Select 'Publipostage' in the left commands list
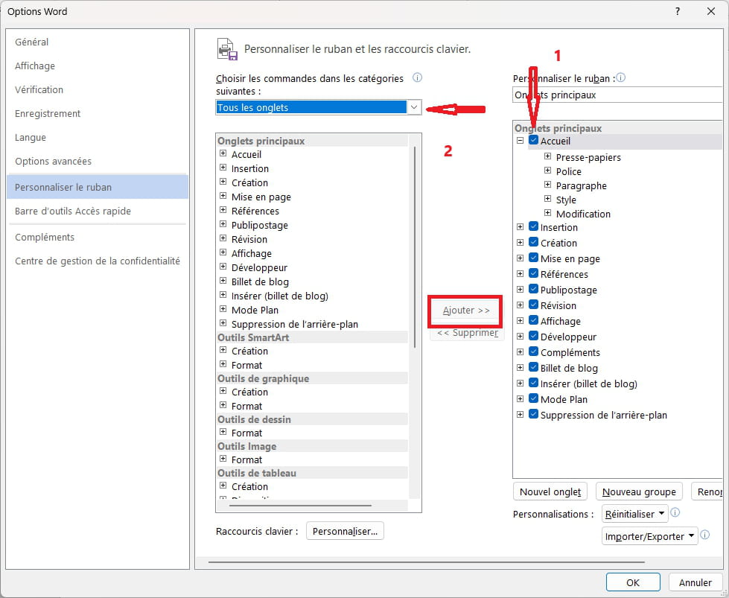Image resolution: width=729 pixels, height=598 pixels. pyautogui.click(x=259, y=225)
